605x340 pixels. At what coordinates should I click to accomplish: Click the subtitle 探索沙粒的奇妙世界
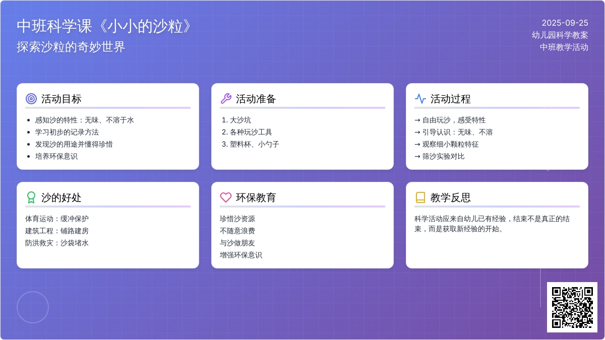click(x=71, y=47)
